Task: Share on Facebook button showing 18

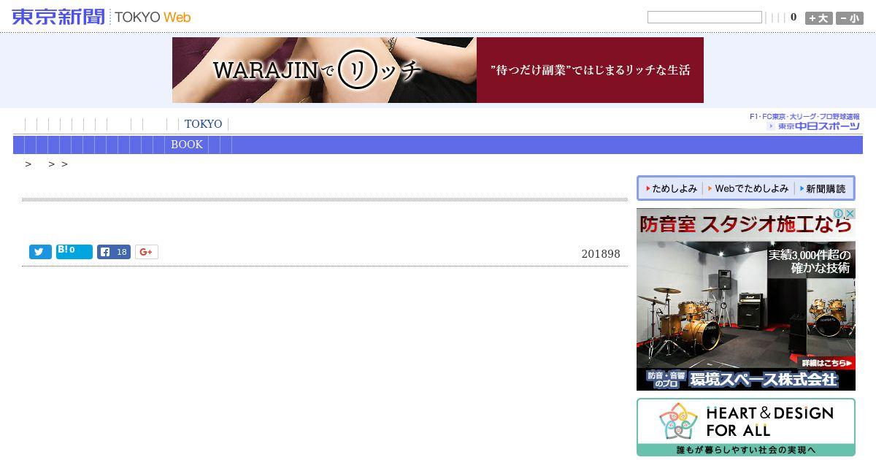Action: click(x=114, y=252)
